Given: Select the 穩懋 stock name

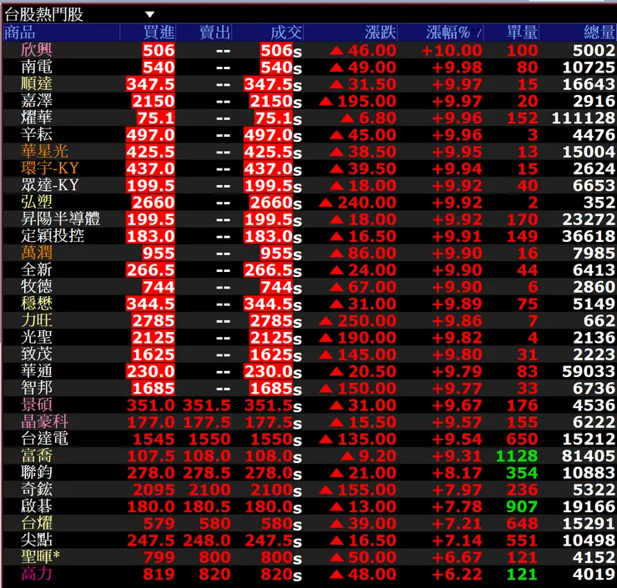Looking at the screenshot, I should pyautogui.click(x=37, y=304).
